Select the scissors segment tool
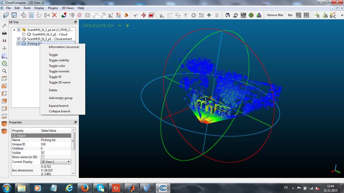 (x=136, y=15)
